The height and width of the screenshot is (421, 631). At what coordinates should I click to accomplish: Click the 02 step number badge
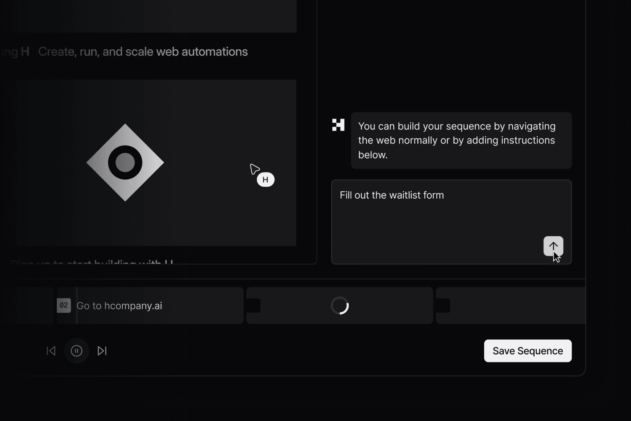coord(64,305)
